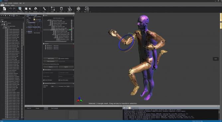Click the Undo arrow in the toolbar
Screen dimensions: 222x122
click(11, 9)
